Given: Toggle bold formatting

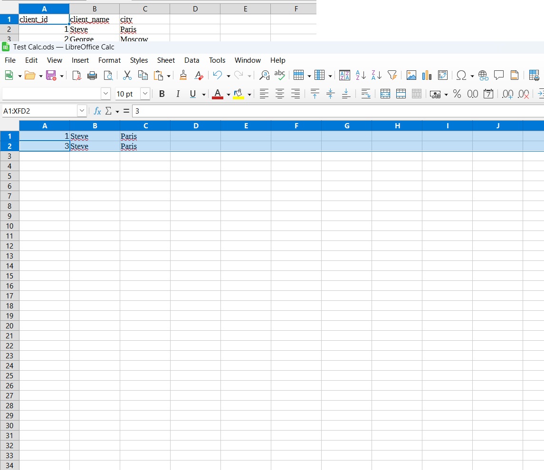Looking at the screenshot, I should click(x=162, y=94).
